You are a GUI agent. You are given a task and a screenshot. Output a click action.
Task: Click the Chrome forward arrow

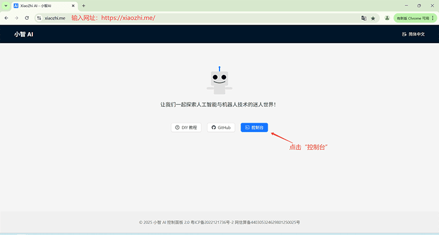16,18
